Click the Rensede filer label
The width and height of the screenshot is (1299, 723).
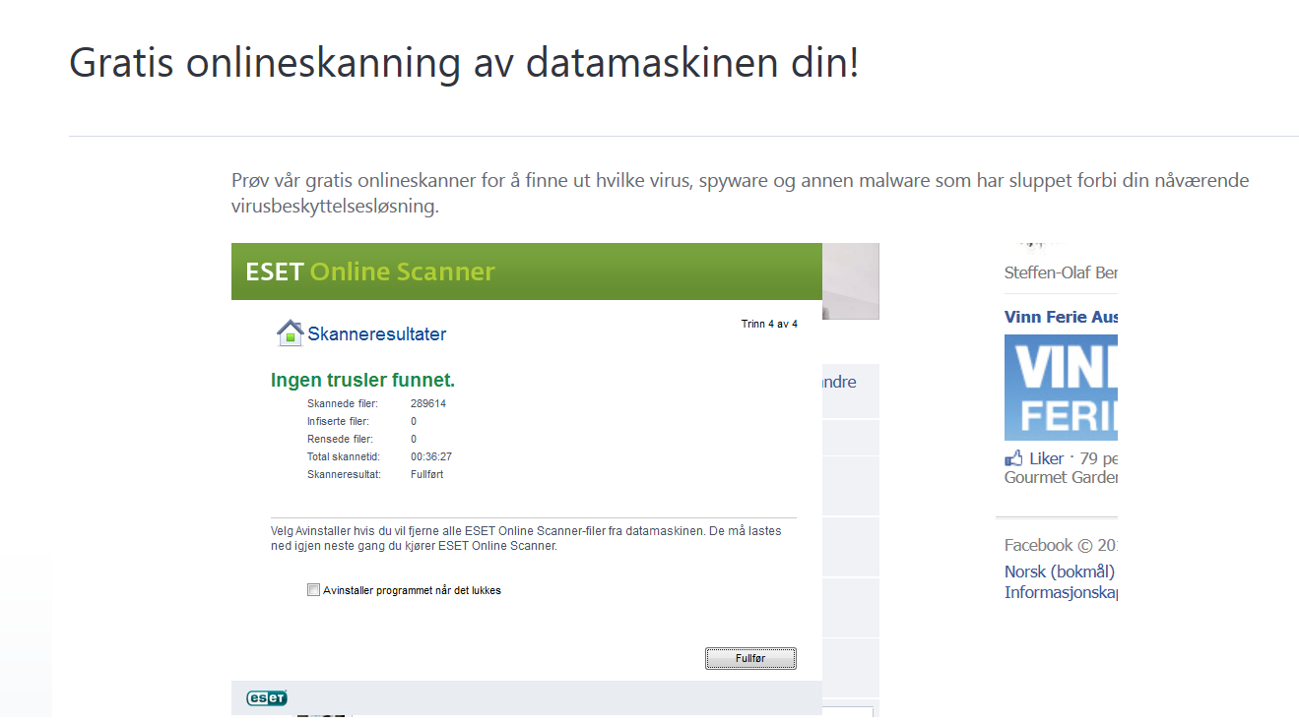(340, 439)
